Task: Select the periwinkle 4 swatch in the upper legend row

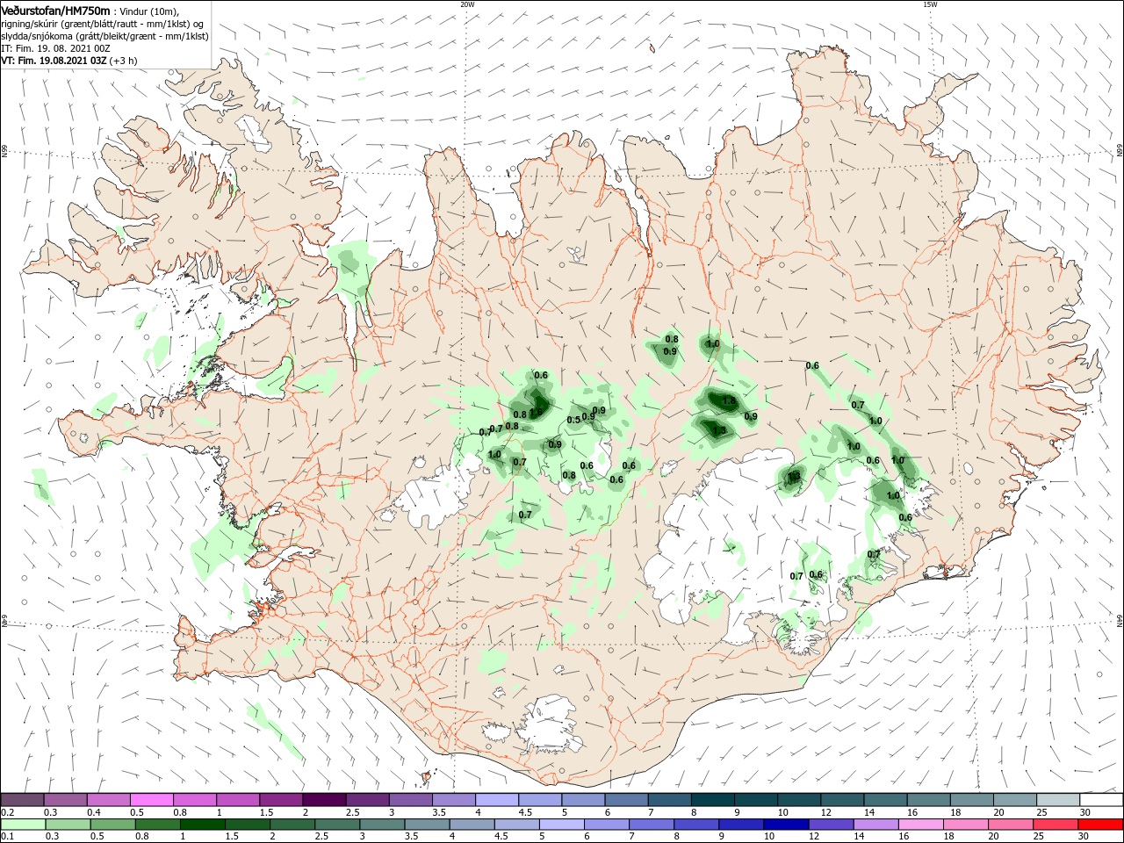Action: click(497, 799)
